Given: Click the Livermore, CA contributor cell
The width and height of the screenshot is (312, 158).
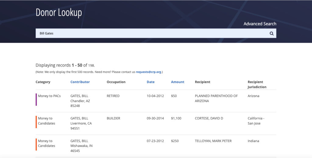Looking at the screenshot, I should (x=81, y=123).
